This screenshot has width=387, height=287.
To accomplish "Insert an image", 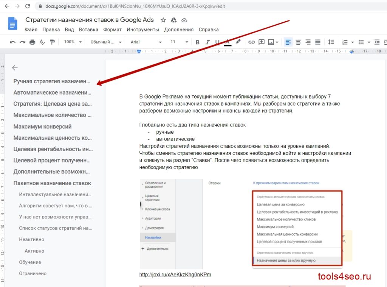I will click(x=271, y=42).
